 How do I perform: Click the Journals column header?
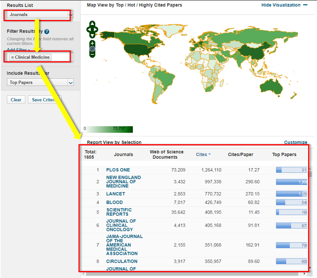(123, 154)
